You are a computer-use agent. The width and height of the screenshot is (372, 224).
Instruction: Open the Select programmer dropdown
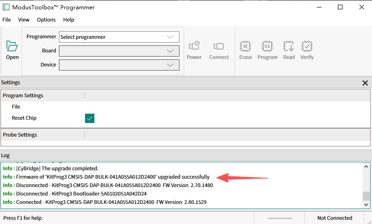click(119, 37)
